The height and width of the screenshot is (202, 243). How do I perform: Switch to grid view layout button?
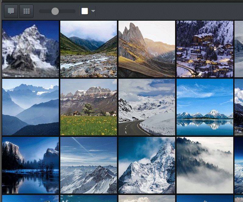coord(26,11)
